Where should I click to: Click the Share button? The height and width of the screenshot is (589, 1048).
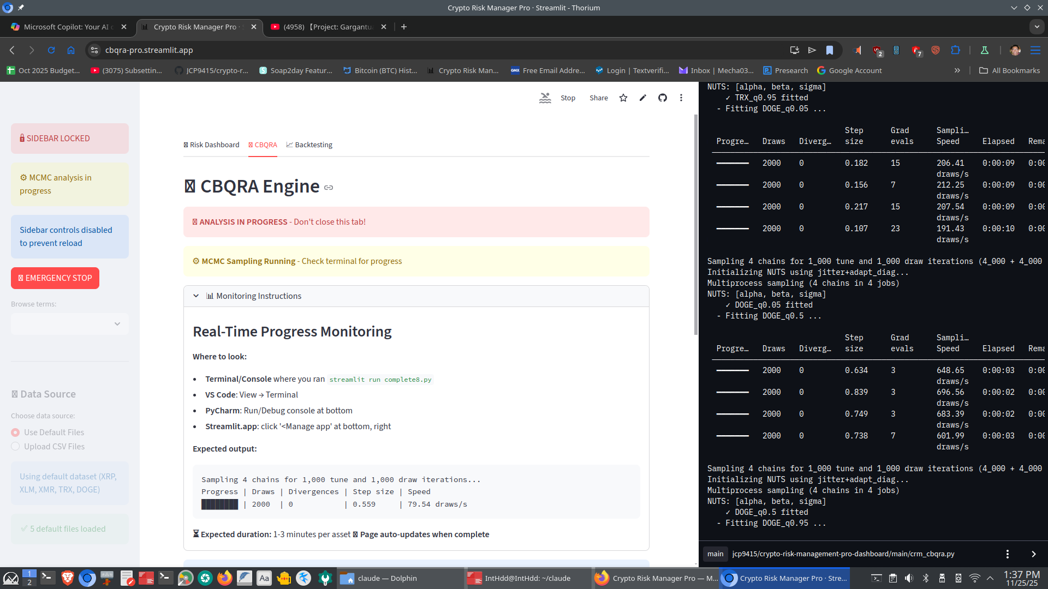598,98
